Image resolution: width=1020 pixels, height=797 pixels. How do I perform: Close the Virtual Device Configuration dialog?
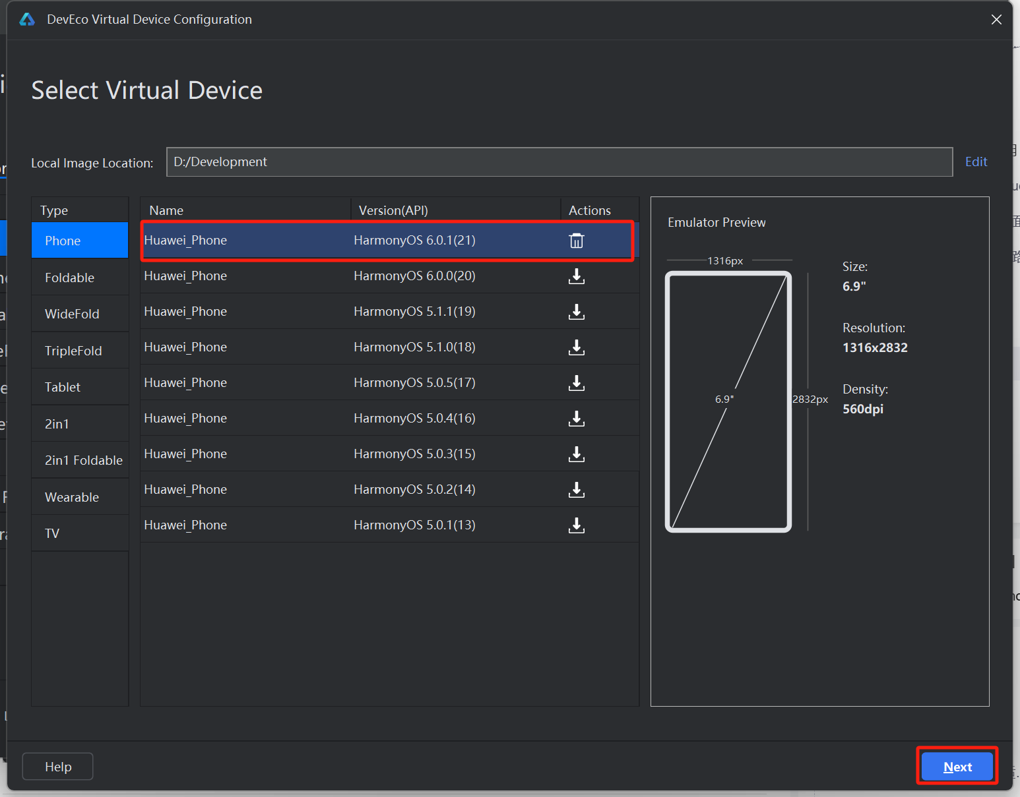tap(996, 19)
